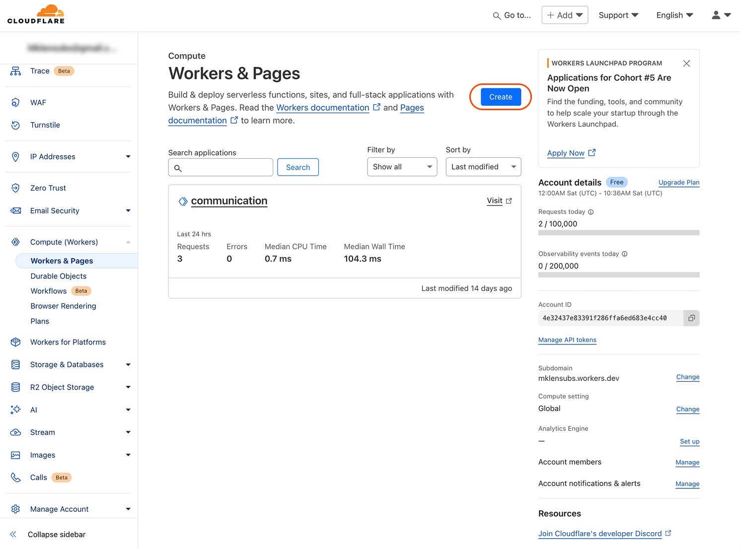Collapse the Compute (Workers) section arrow
The width and height of the screenshot is (740, 549).
point(128,242)
